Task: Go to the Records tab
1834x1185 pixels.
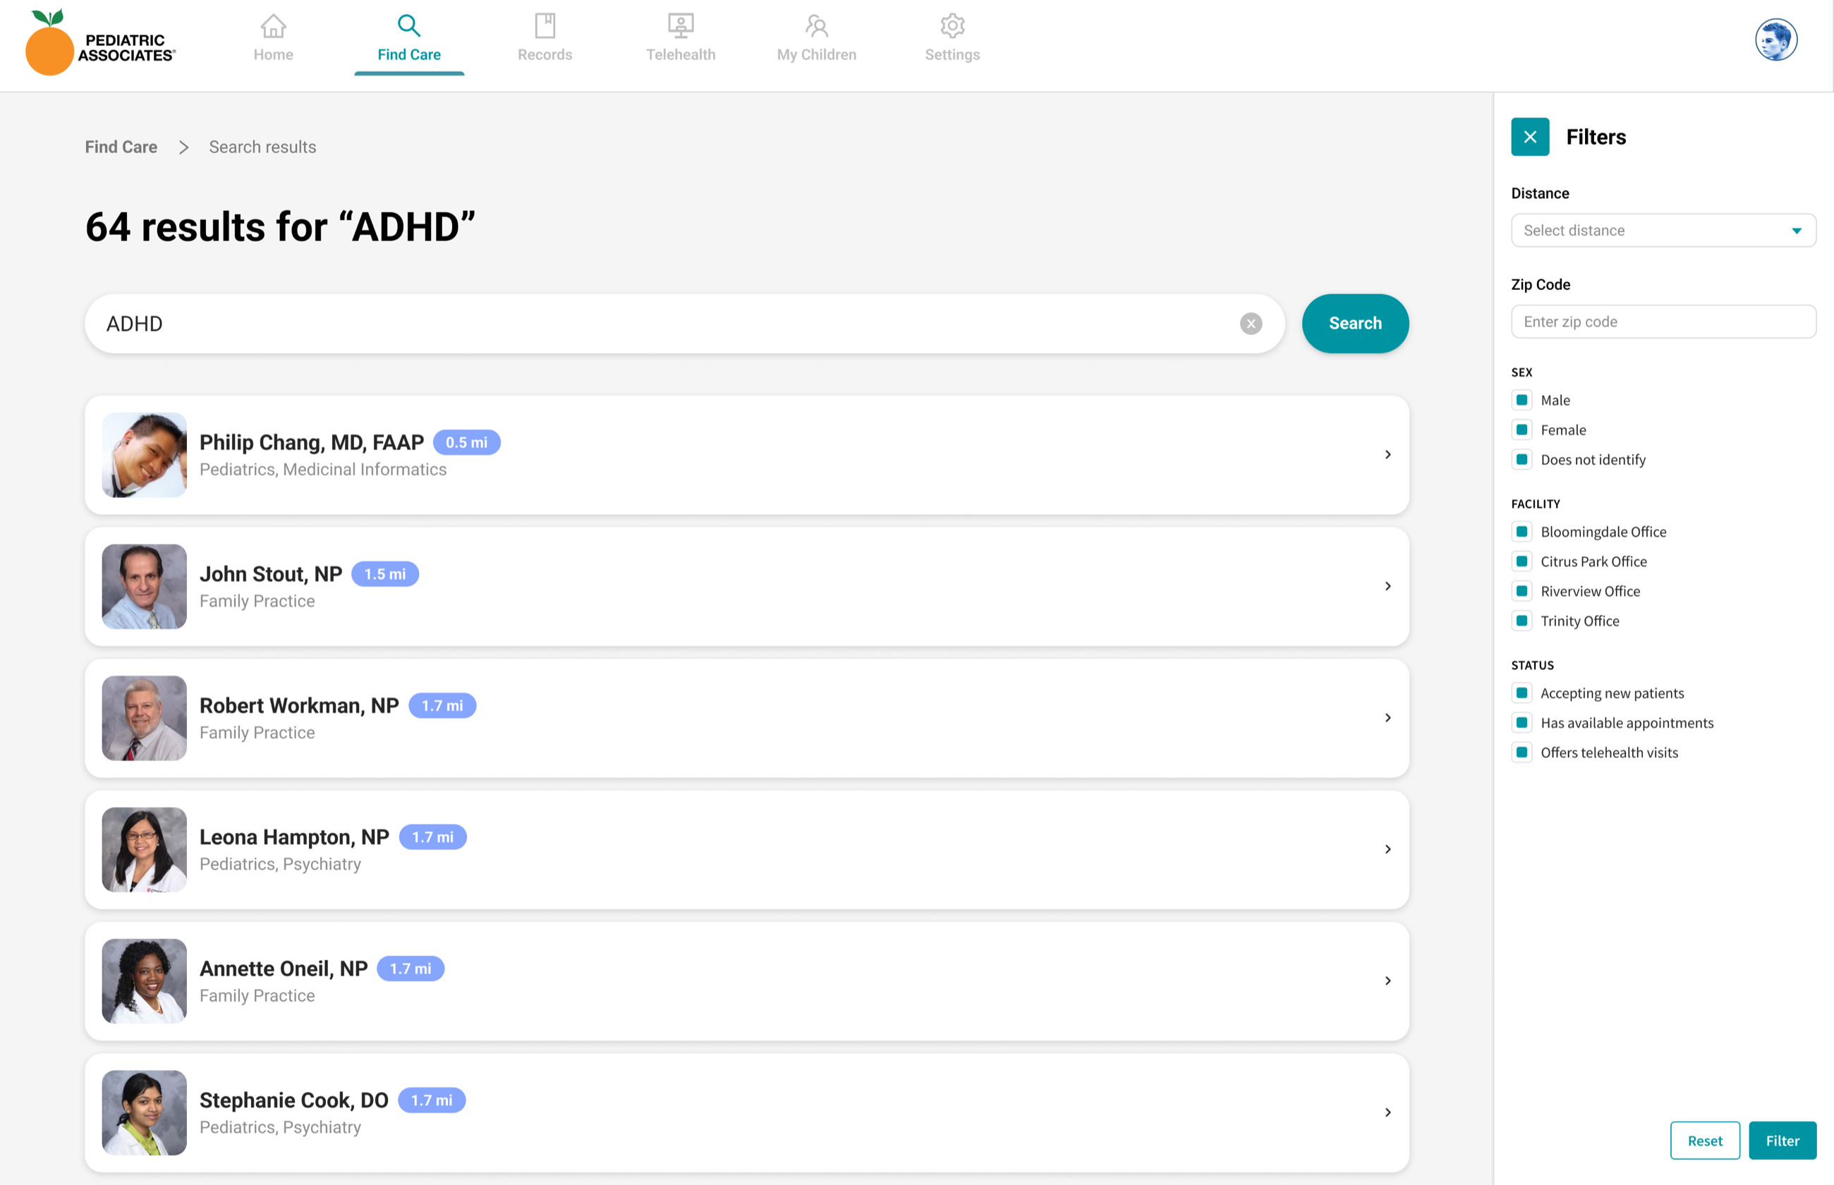Action: tap(545, 39)
